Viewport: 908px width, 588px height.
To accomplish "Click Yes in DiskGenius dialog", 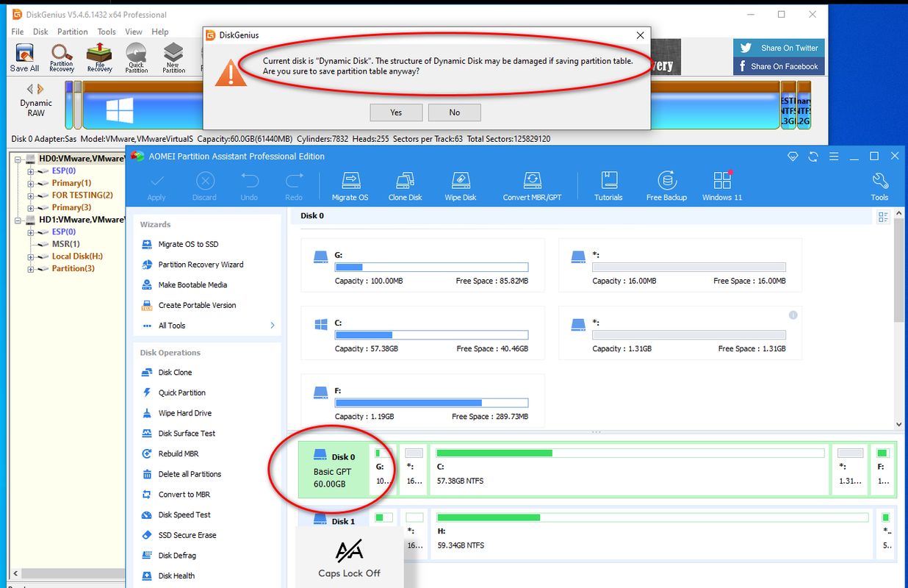I will (x=396, y=112).
